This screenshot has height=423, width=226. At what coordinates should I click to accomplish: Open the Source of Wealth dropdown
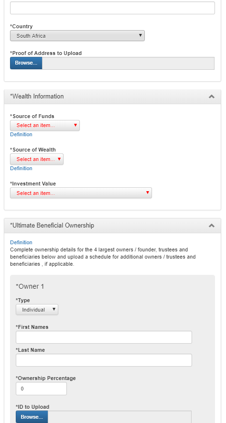point(37,159)
